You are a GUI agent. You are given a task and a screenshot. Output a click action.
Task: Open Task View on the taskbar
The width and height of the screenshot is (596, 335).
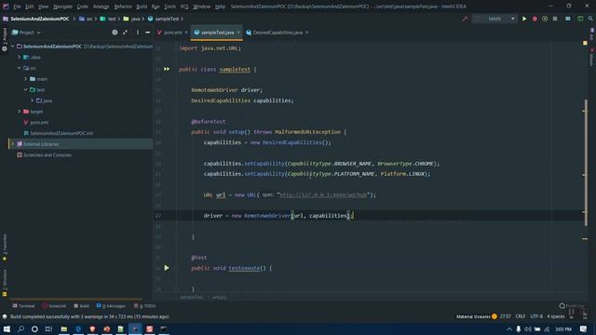coord(48,328)
